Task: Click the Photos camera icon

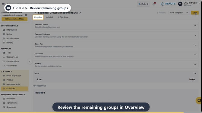Action: (x=4, y=80)
